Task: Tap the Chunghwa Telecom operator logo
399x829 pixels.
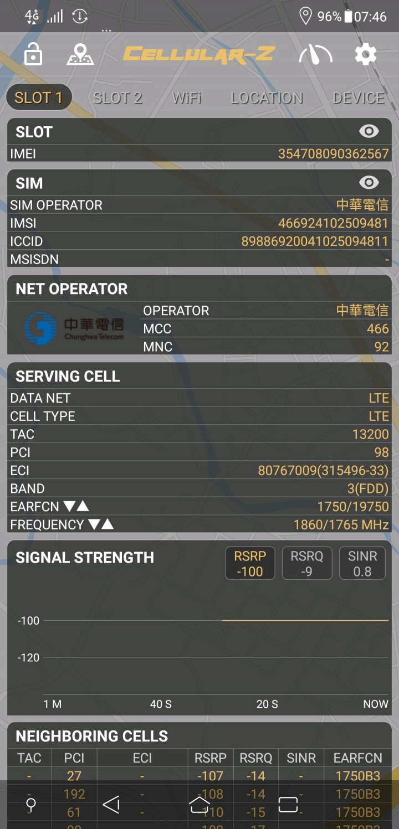Action: pyautogui.click(x=74, y=328)
